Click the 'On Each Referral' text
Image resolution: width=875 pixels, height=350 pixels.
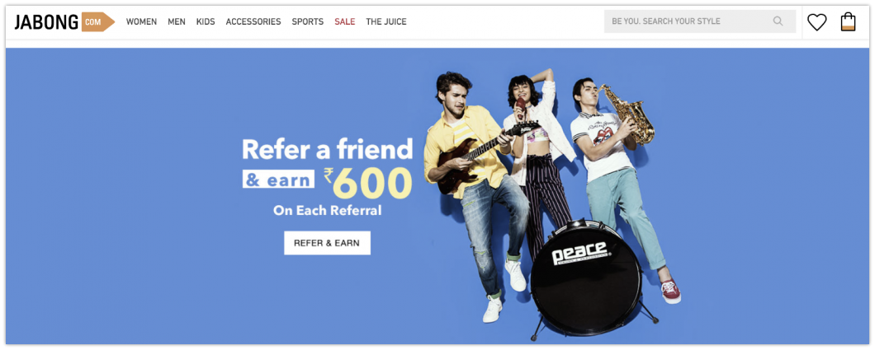pyautogui.click(x=328, y=211)
